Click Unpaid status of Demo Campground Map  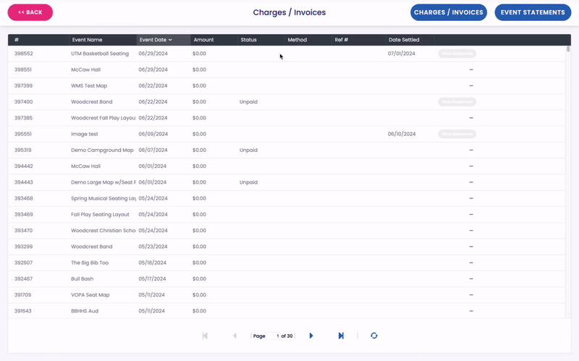tap(248, 150)
